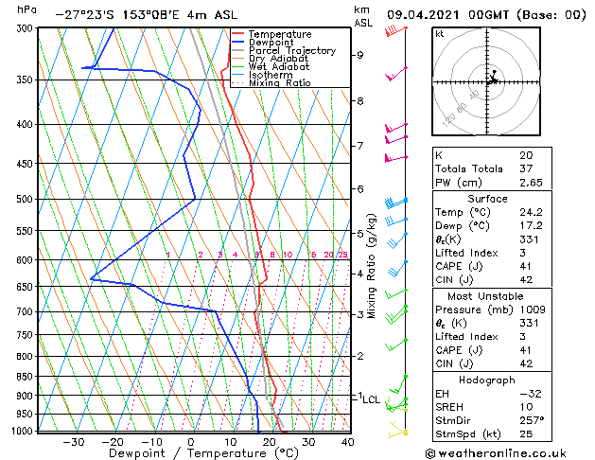The width and height of the screenshot is (595, 460).
Task: Click the '500' pressure level label
Action: click(26, 200)
